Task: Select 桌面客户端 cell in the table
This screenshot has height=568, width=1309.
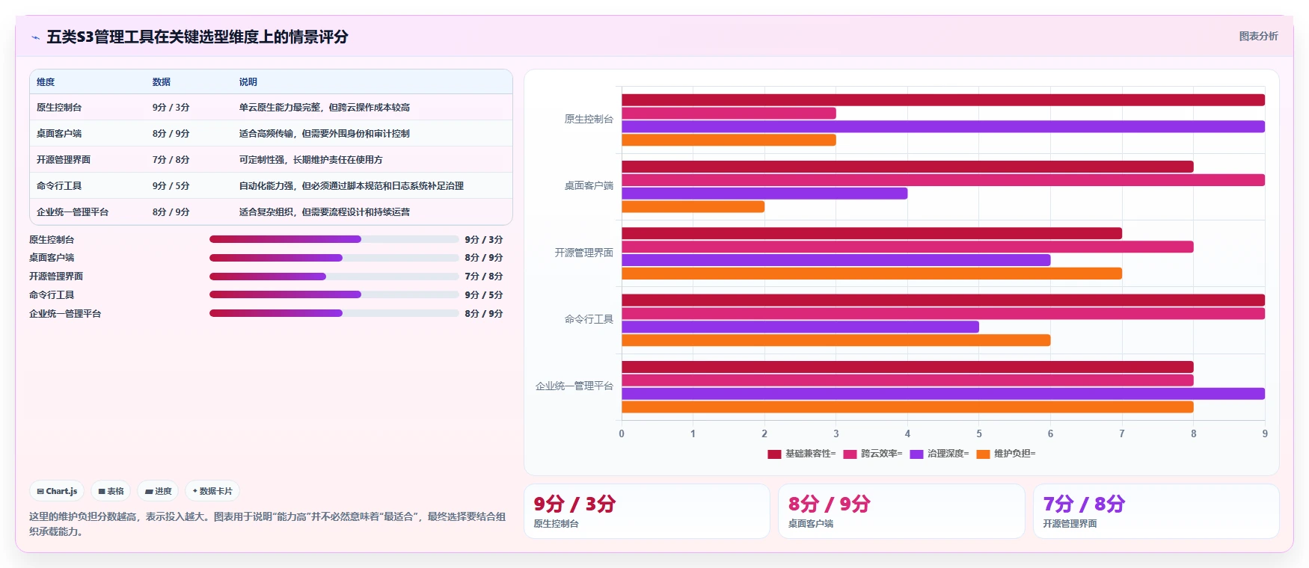Action: (x=59, y=134)
